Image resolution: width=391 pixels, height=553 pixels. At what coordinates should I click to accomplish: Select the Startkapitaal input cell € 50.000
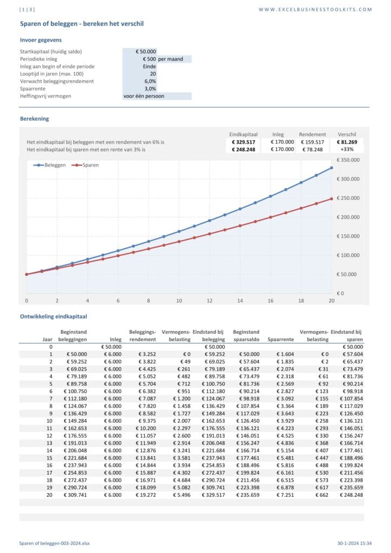[140, 51]
